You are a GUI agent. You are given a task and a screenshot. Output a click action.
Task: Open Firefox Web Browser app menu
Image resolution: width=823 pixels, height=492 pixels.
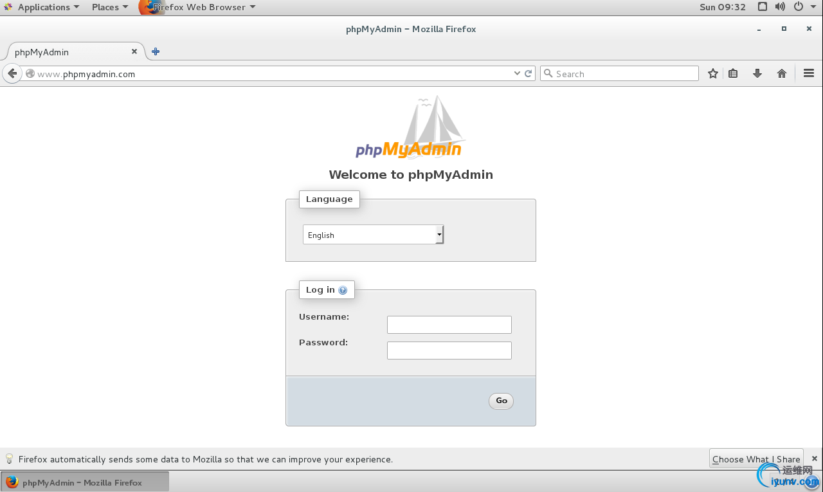click(198, 7)
